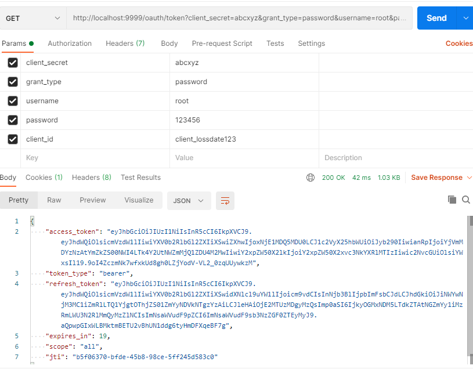Click the "scope" key in response
This screenshot has height=369, width=473.
click(x=59, y=347)
